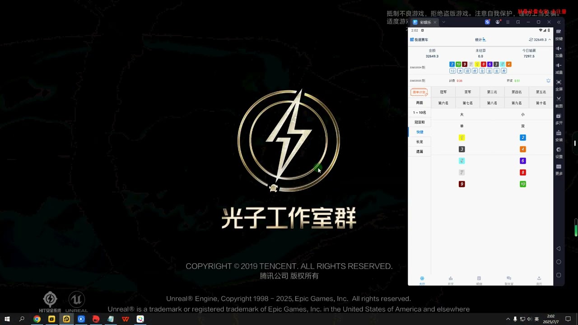
Task: Click the alarm bell icon beside 开奖 countdown
Action: click(x=548, y=81)
